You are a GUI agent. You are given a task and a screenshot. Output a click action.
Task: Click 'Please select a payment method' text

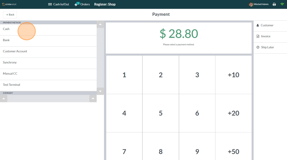[179, 44]
